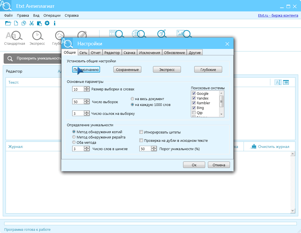Select Оба метода radio option
This screenshot has width=301, height=233.
pyautogui.click(x=74, y=142)
